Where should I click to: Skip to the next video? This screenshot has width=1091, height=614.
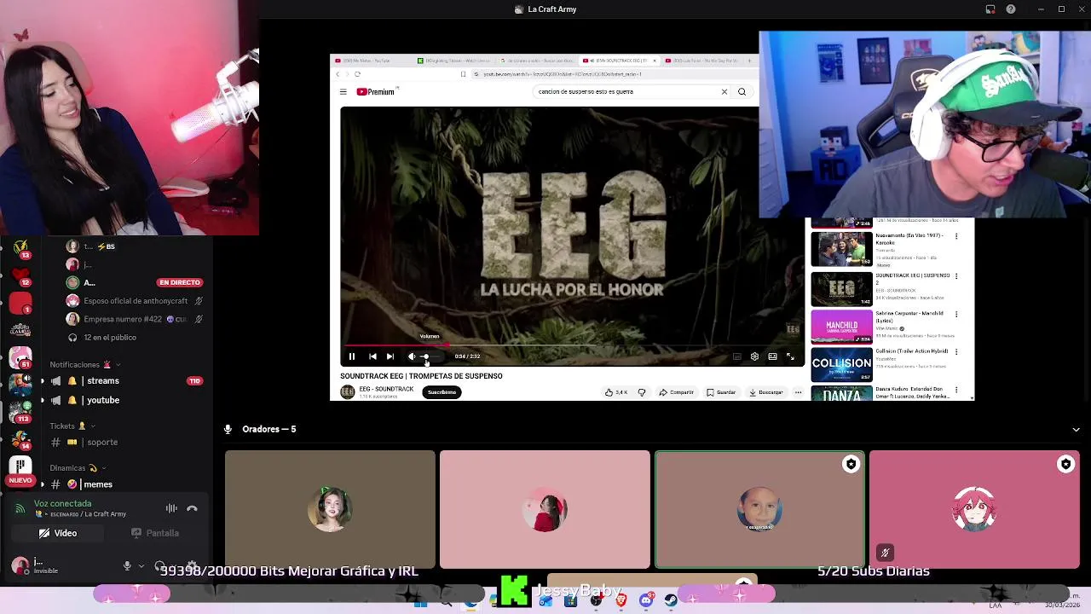(x=390, y=356)
